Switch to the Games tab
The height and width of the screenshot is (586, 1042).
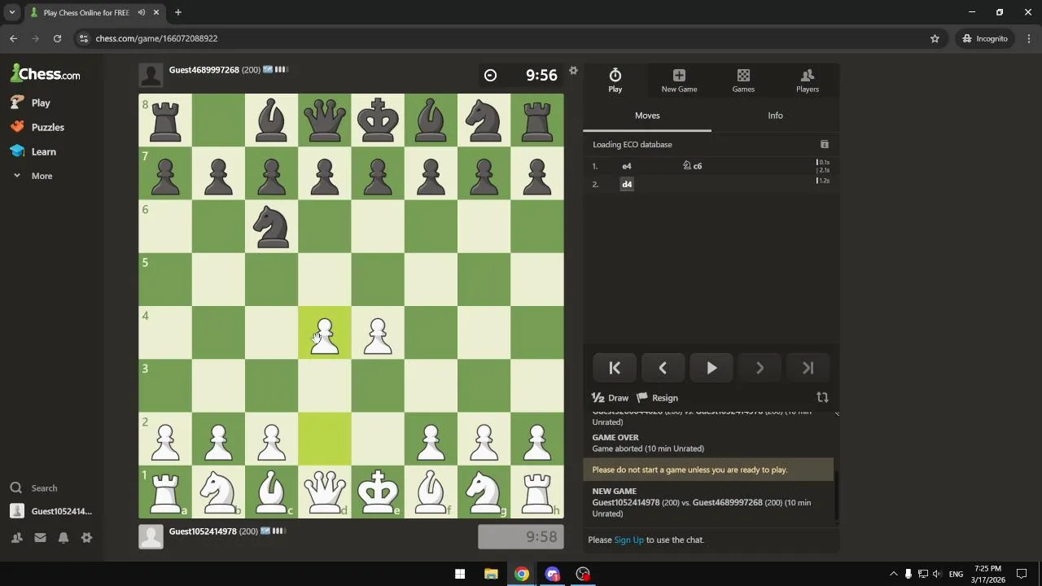coord(743,81)
